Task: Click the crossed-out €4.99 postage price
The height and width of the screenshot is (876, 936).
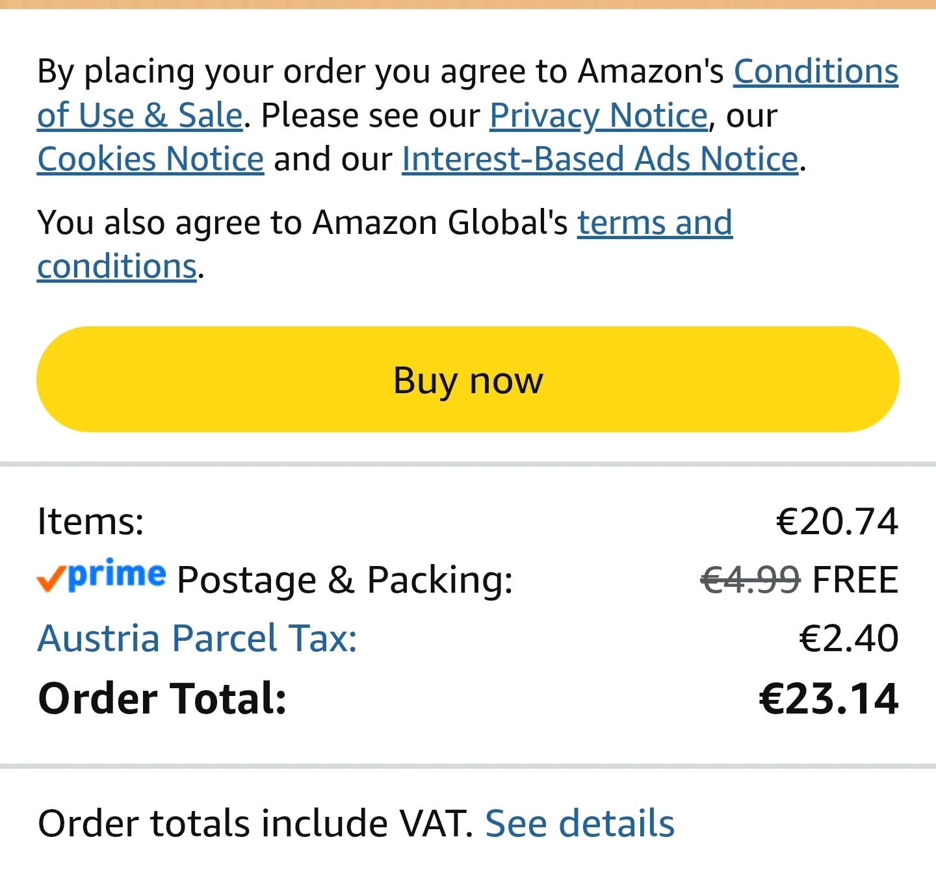Action: (751, 580)
